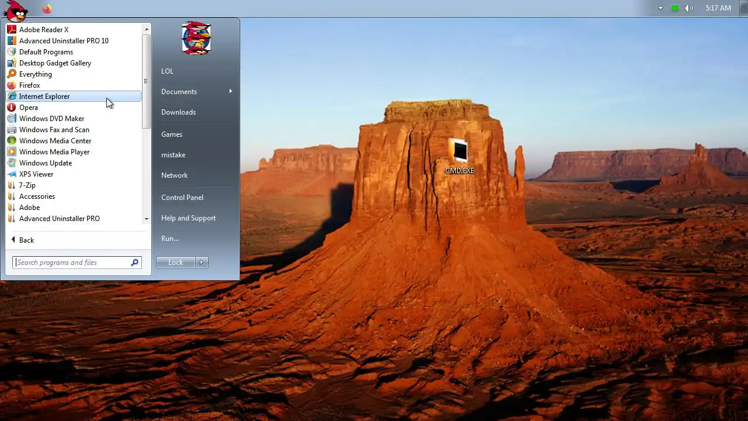
Task: Open Help and Support
Action: point(188,218)
